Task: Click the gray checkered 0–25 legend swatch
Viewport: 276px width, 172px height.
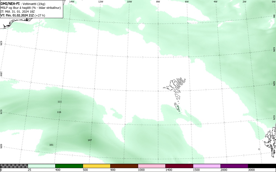Action: 14,166
